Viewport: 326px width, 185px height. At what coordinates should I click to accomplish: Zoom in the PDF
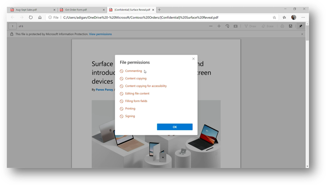[219, 26]
